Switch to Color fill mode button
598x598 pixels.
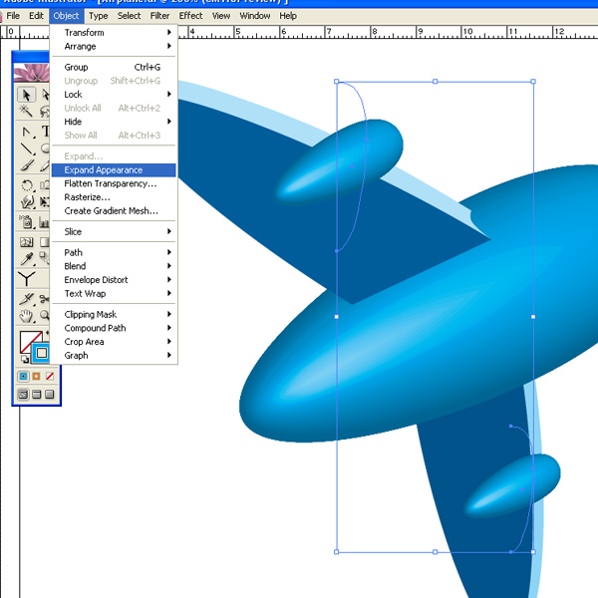click(x=22, y=377)
